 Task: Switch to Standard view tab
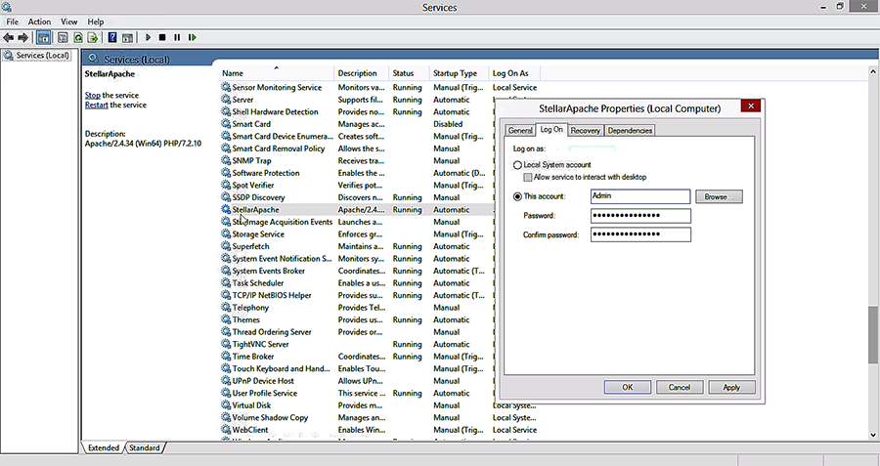[145, 447]
